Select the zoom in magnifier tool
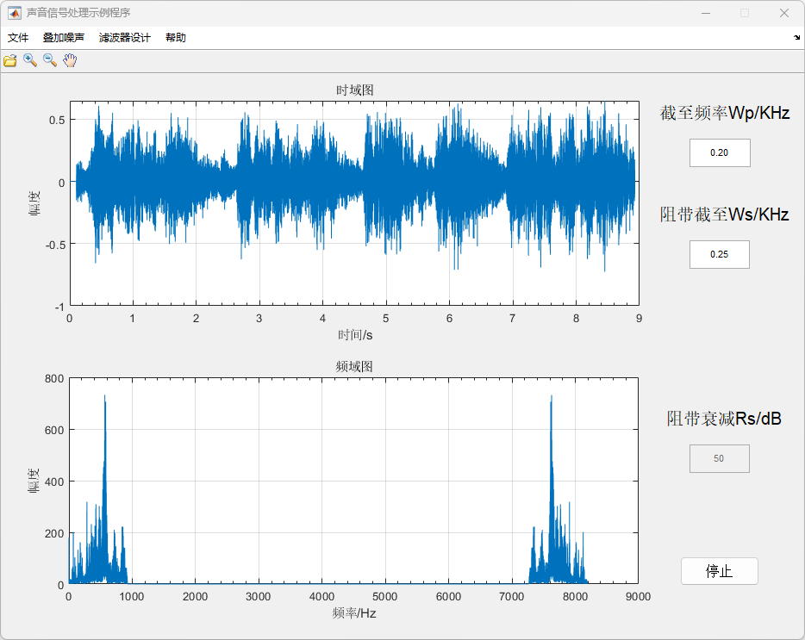The width and height of the screenshot is (805, 640). click(30, 60)
